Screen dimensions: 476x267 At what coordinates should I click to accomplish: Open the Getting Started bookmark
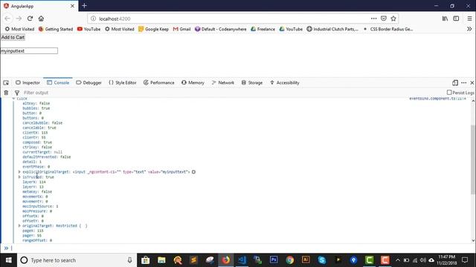[x=56, y=29]
